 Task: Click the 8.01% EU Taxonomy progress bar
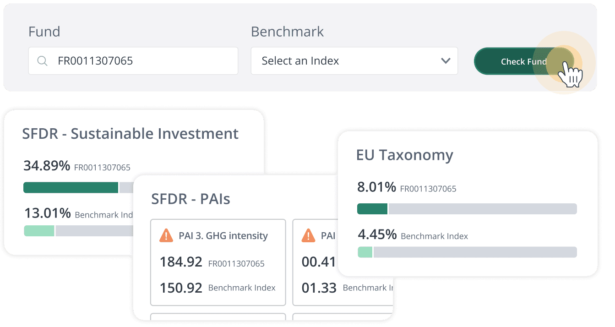click(467, 208)
